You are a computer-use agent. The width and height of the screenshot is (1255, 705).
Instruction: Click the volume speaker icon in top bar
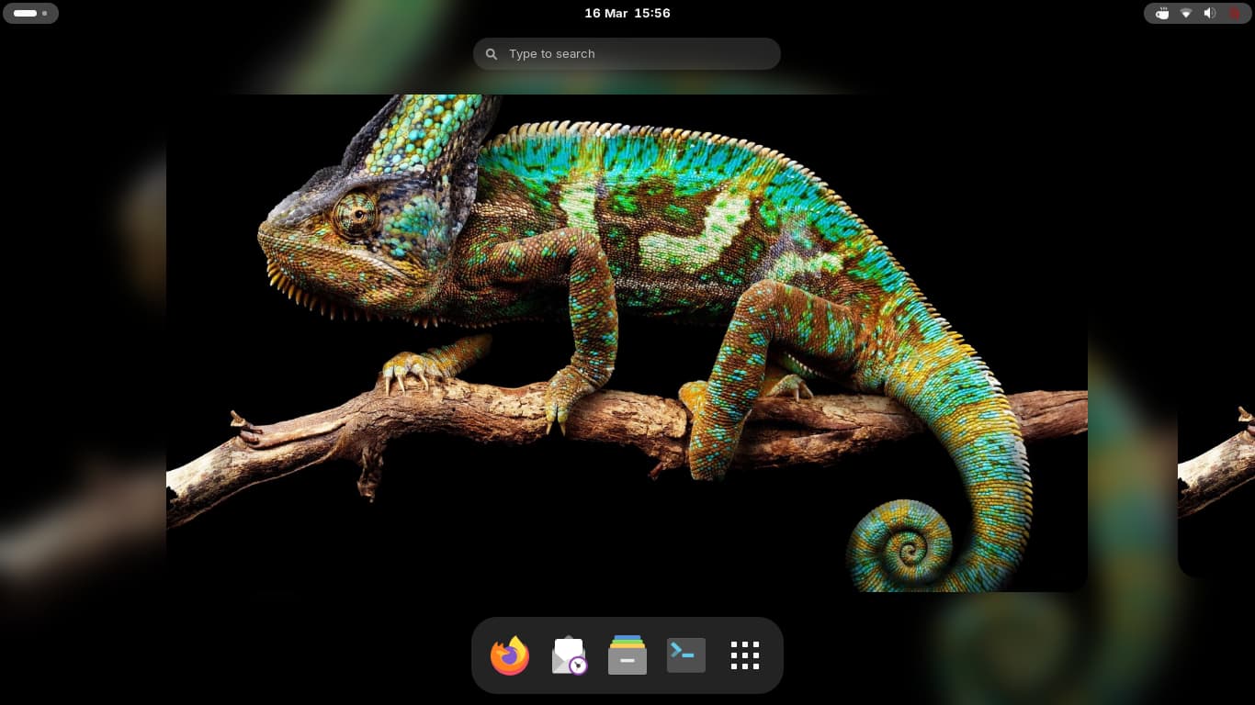pyautogui.click(x=1210, y=13)
